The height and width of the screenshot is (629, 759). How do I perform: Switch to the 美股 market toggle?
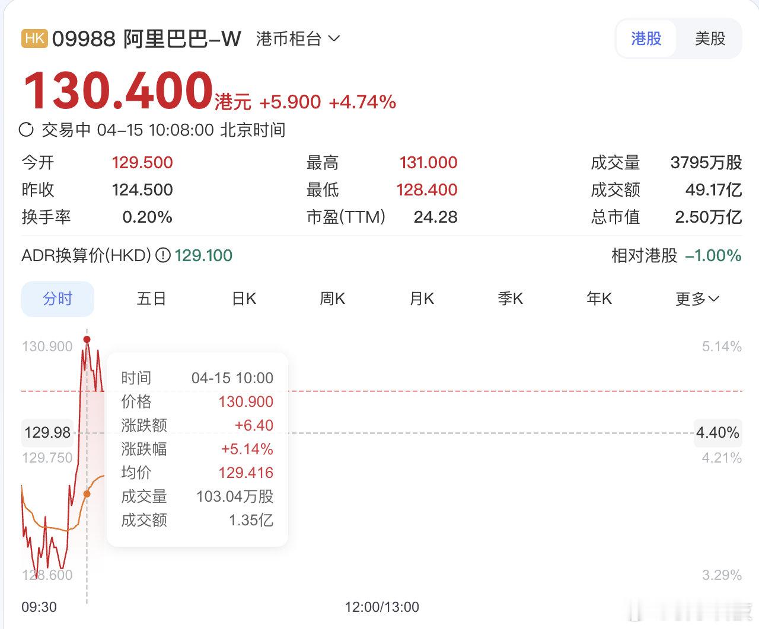(710, 38)
